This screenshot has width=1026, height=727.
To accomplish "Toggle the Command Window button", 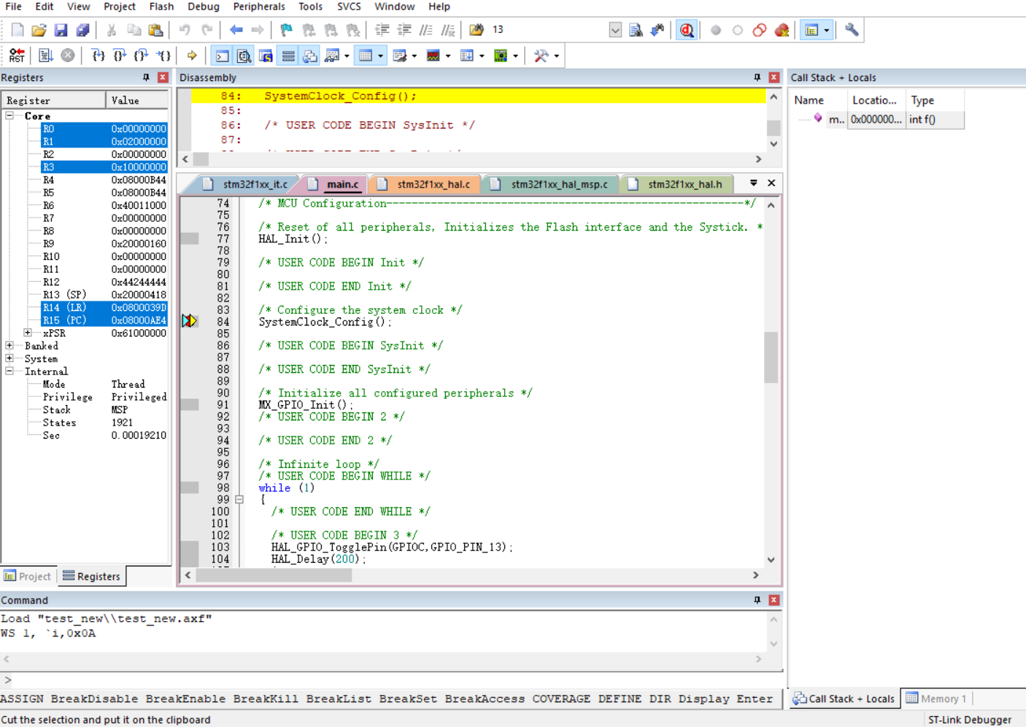I will (223, 55).
